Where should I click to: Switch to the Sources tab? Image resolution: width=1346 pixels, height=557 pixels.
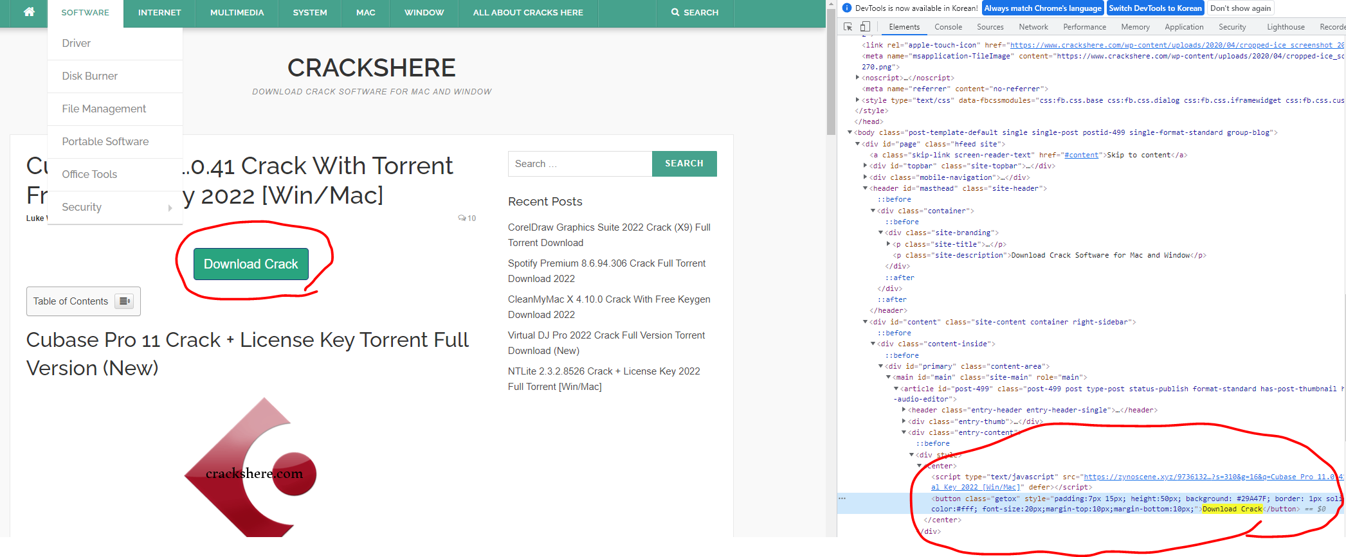click(990, 27)
